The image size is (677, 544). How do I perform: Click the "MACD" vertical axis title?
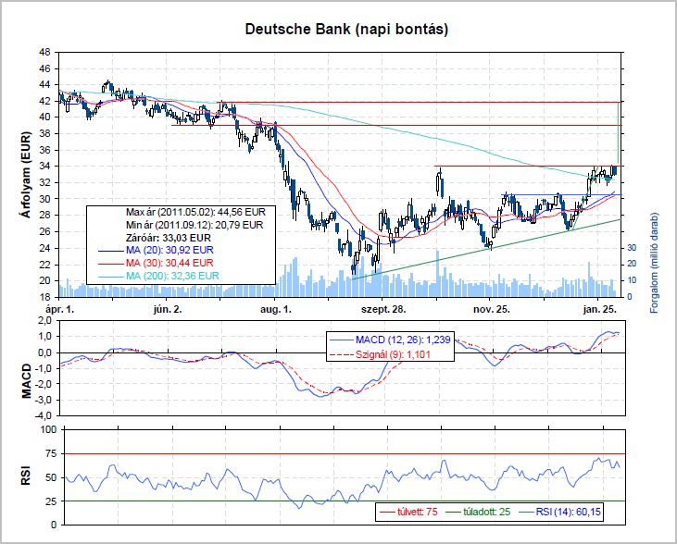coord(26,380)
